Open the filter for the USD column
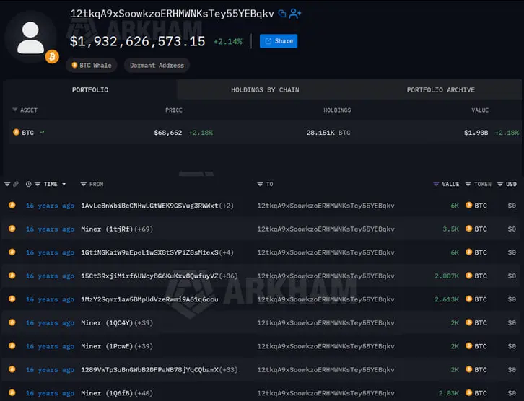524x401 pixels. (x=500, y=184)
